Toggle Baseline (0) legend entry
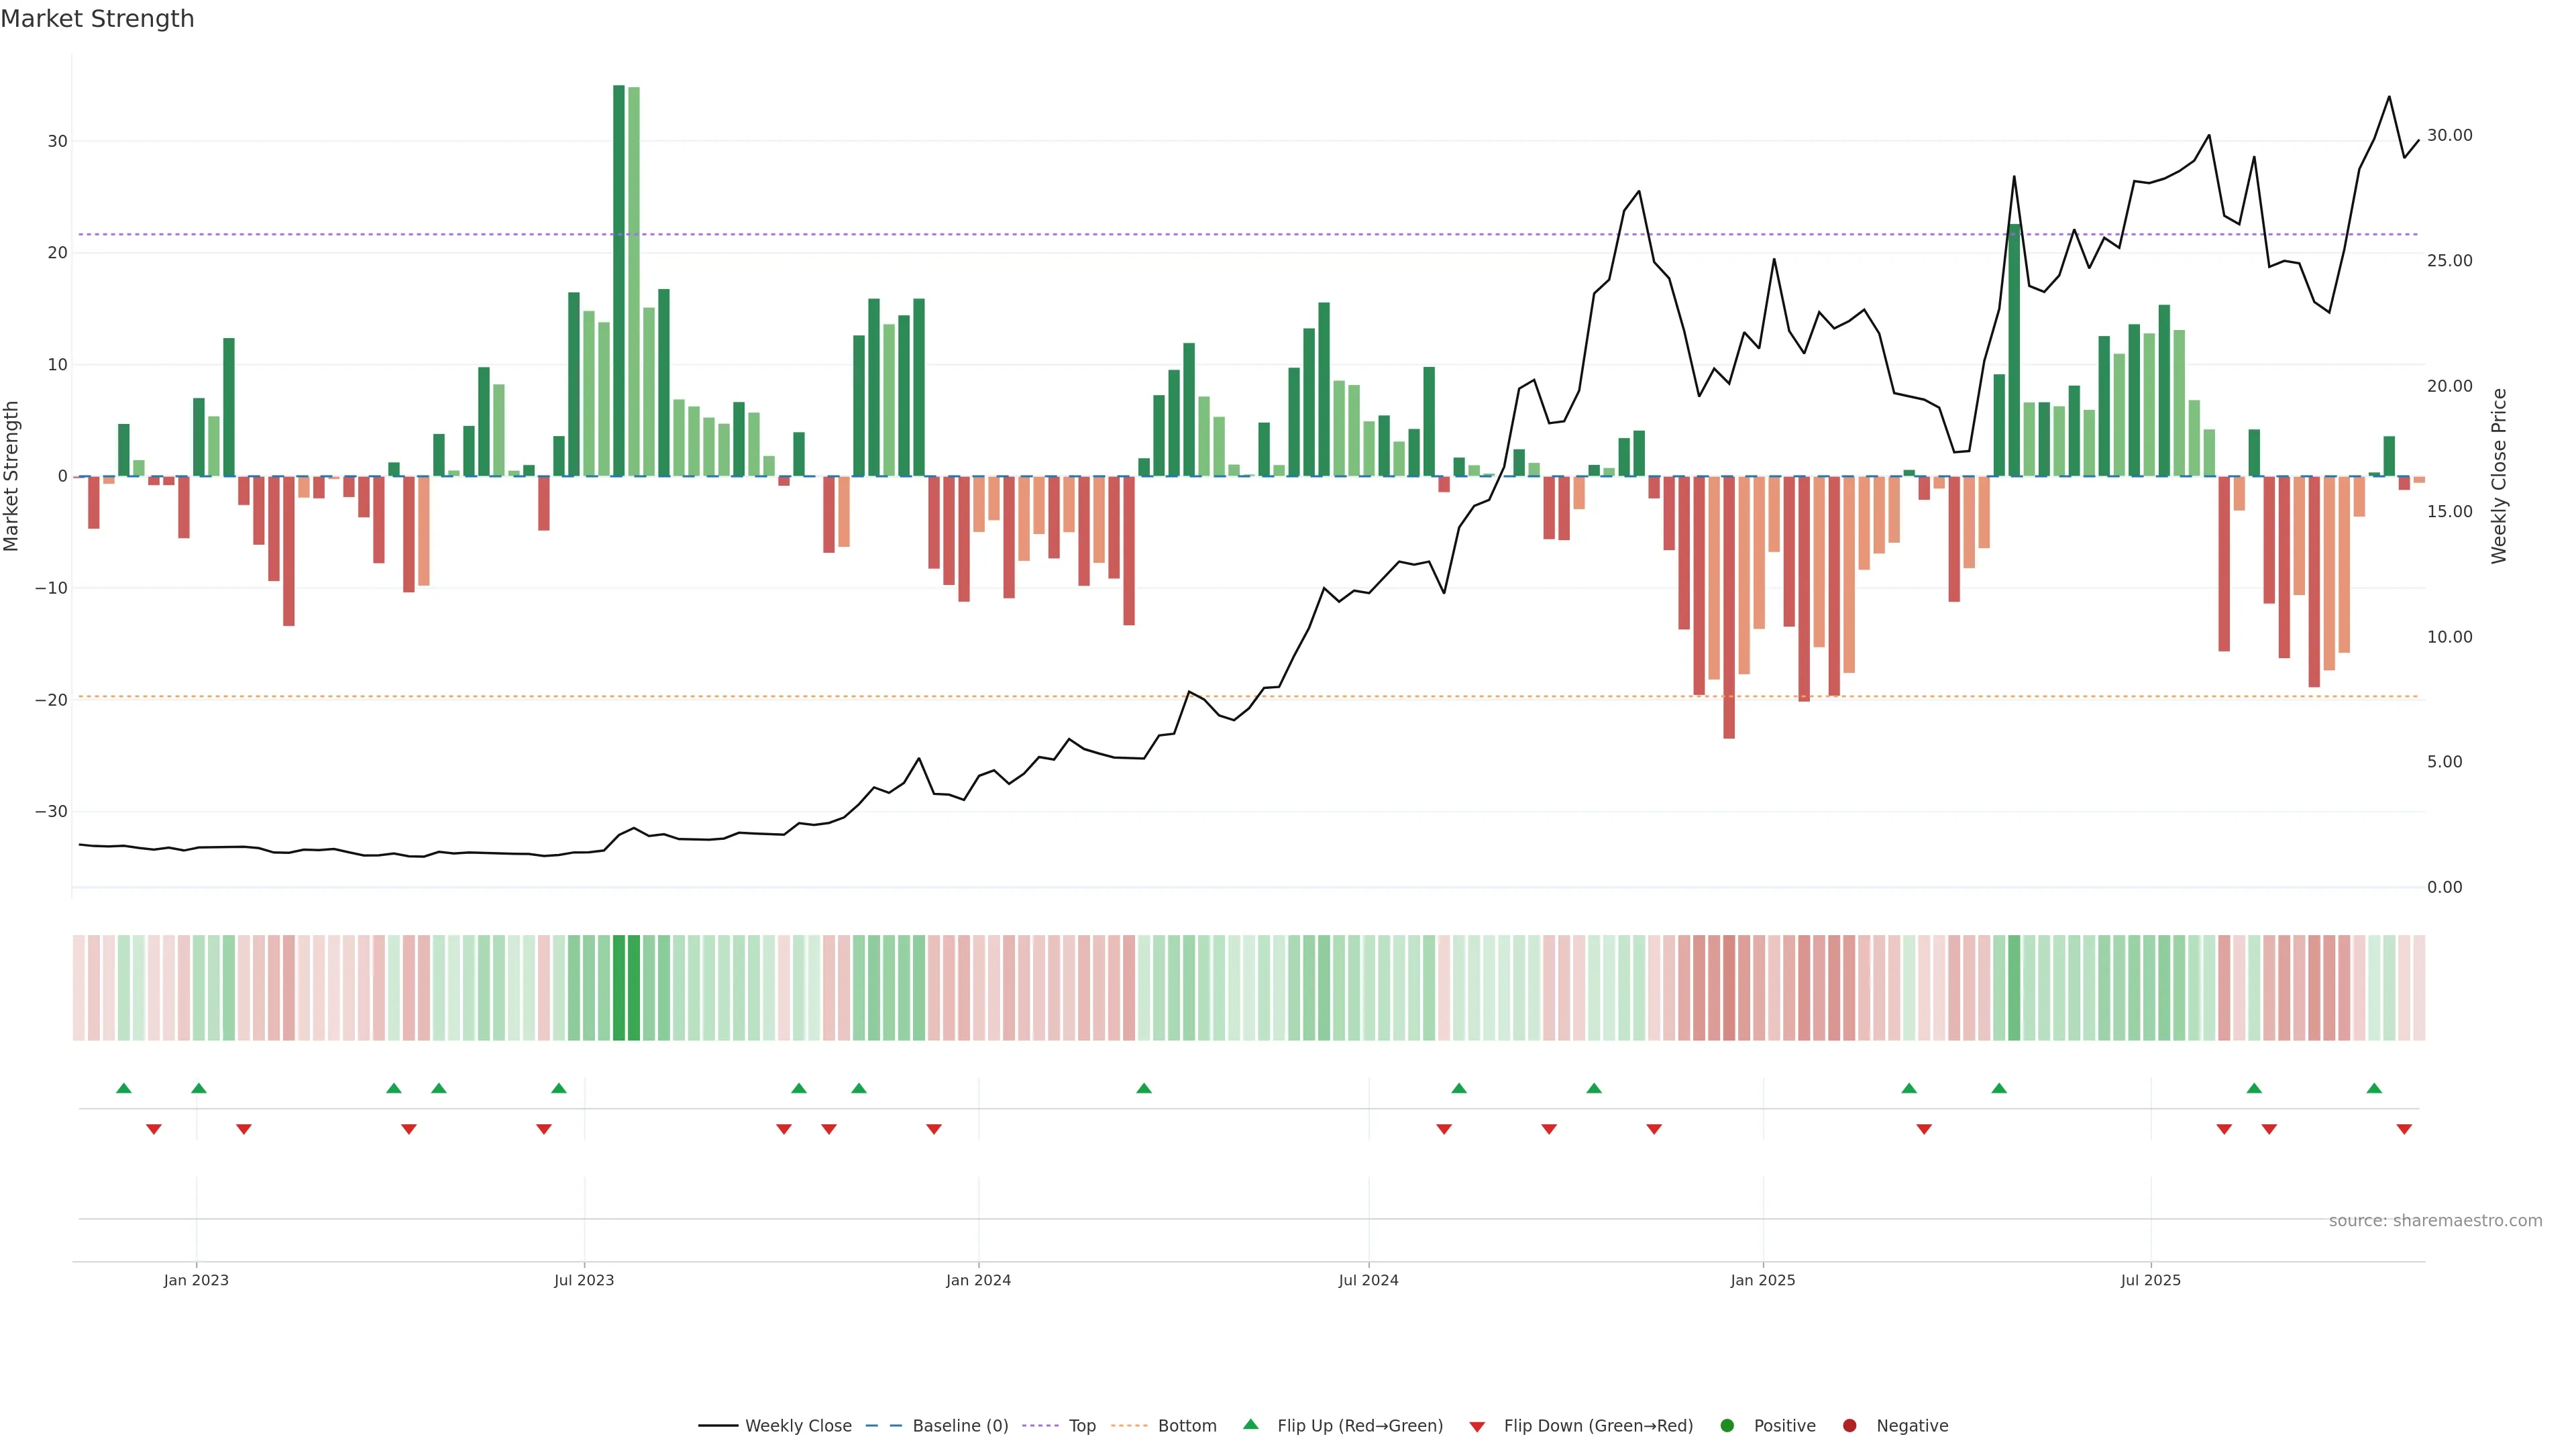This screenshot has width=2576, height=1449. click(959, 1425)
